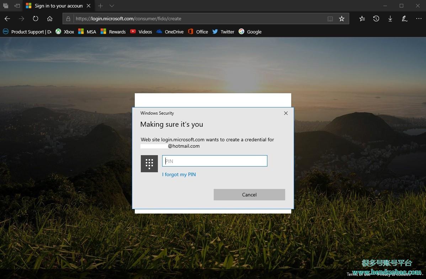Close the Windows Security dialog

[x=286, y=113]
